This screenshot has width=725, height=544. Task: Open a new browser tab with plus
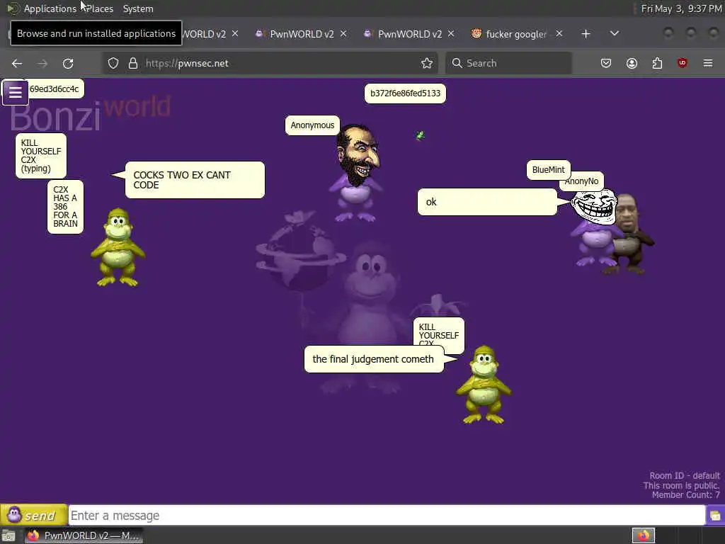(586, 34)
